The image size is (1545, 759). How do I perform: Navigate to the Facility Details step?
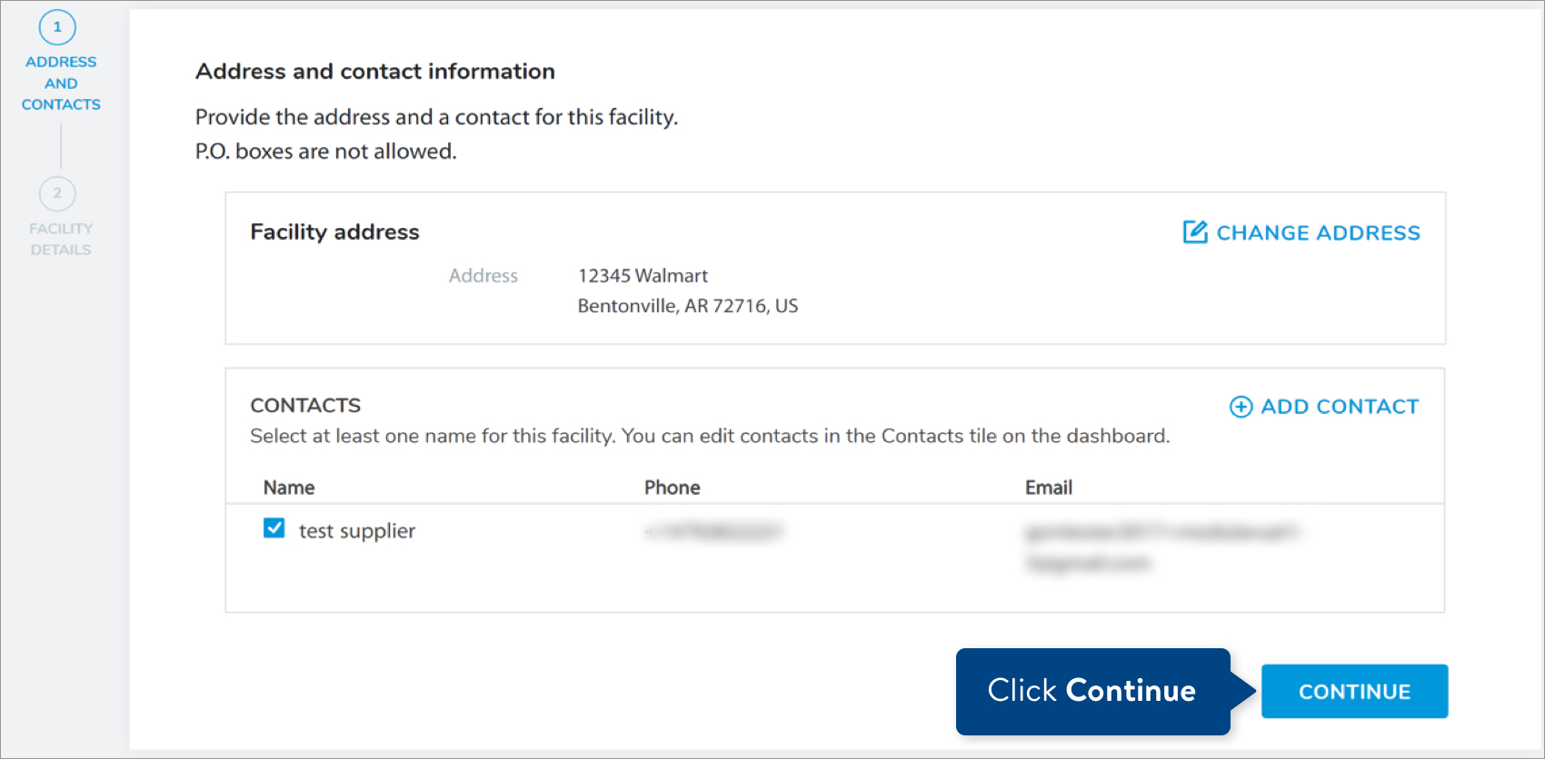point(58,218)
